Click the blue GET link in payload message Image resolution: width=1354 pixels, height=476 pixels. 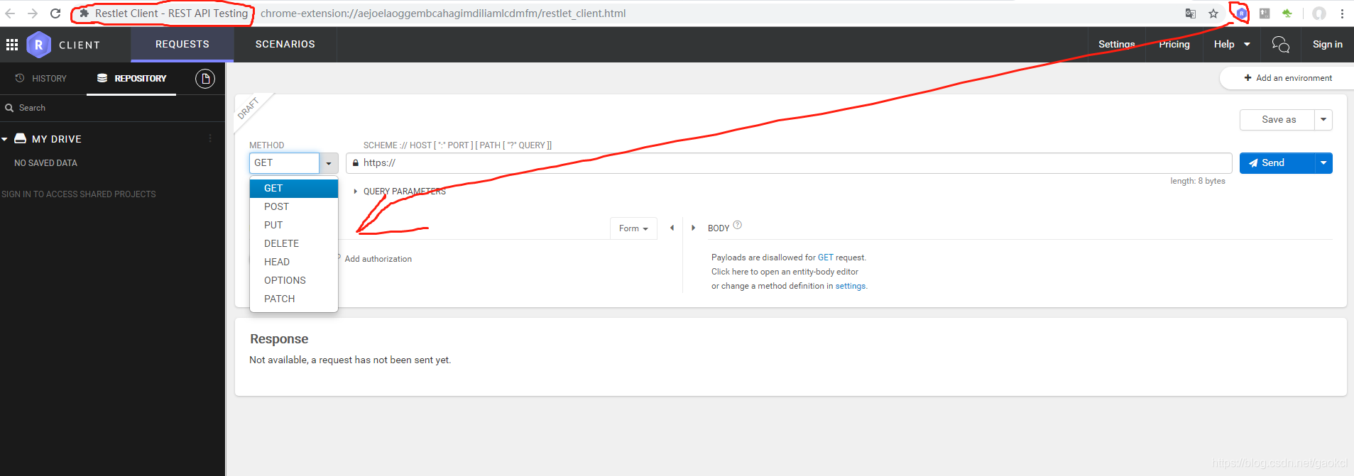tap(825, 258)
